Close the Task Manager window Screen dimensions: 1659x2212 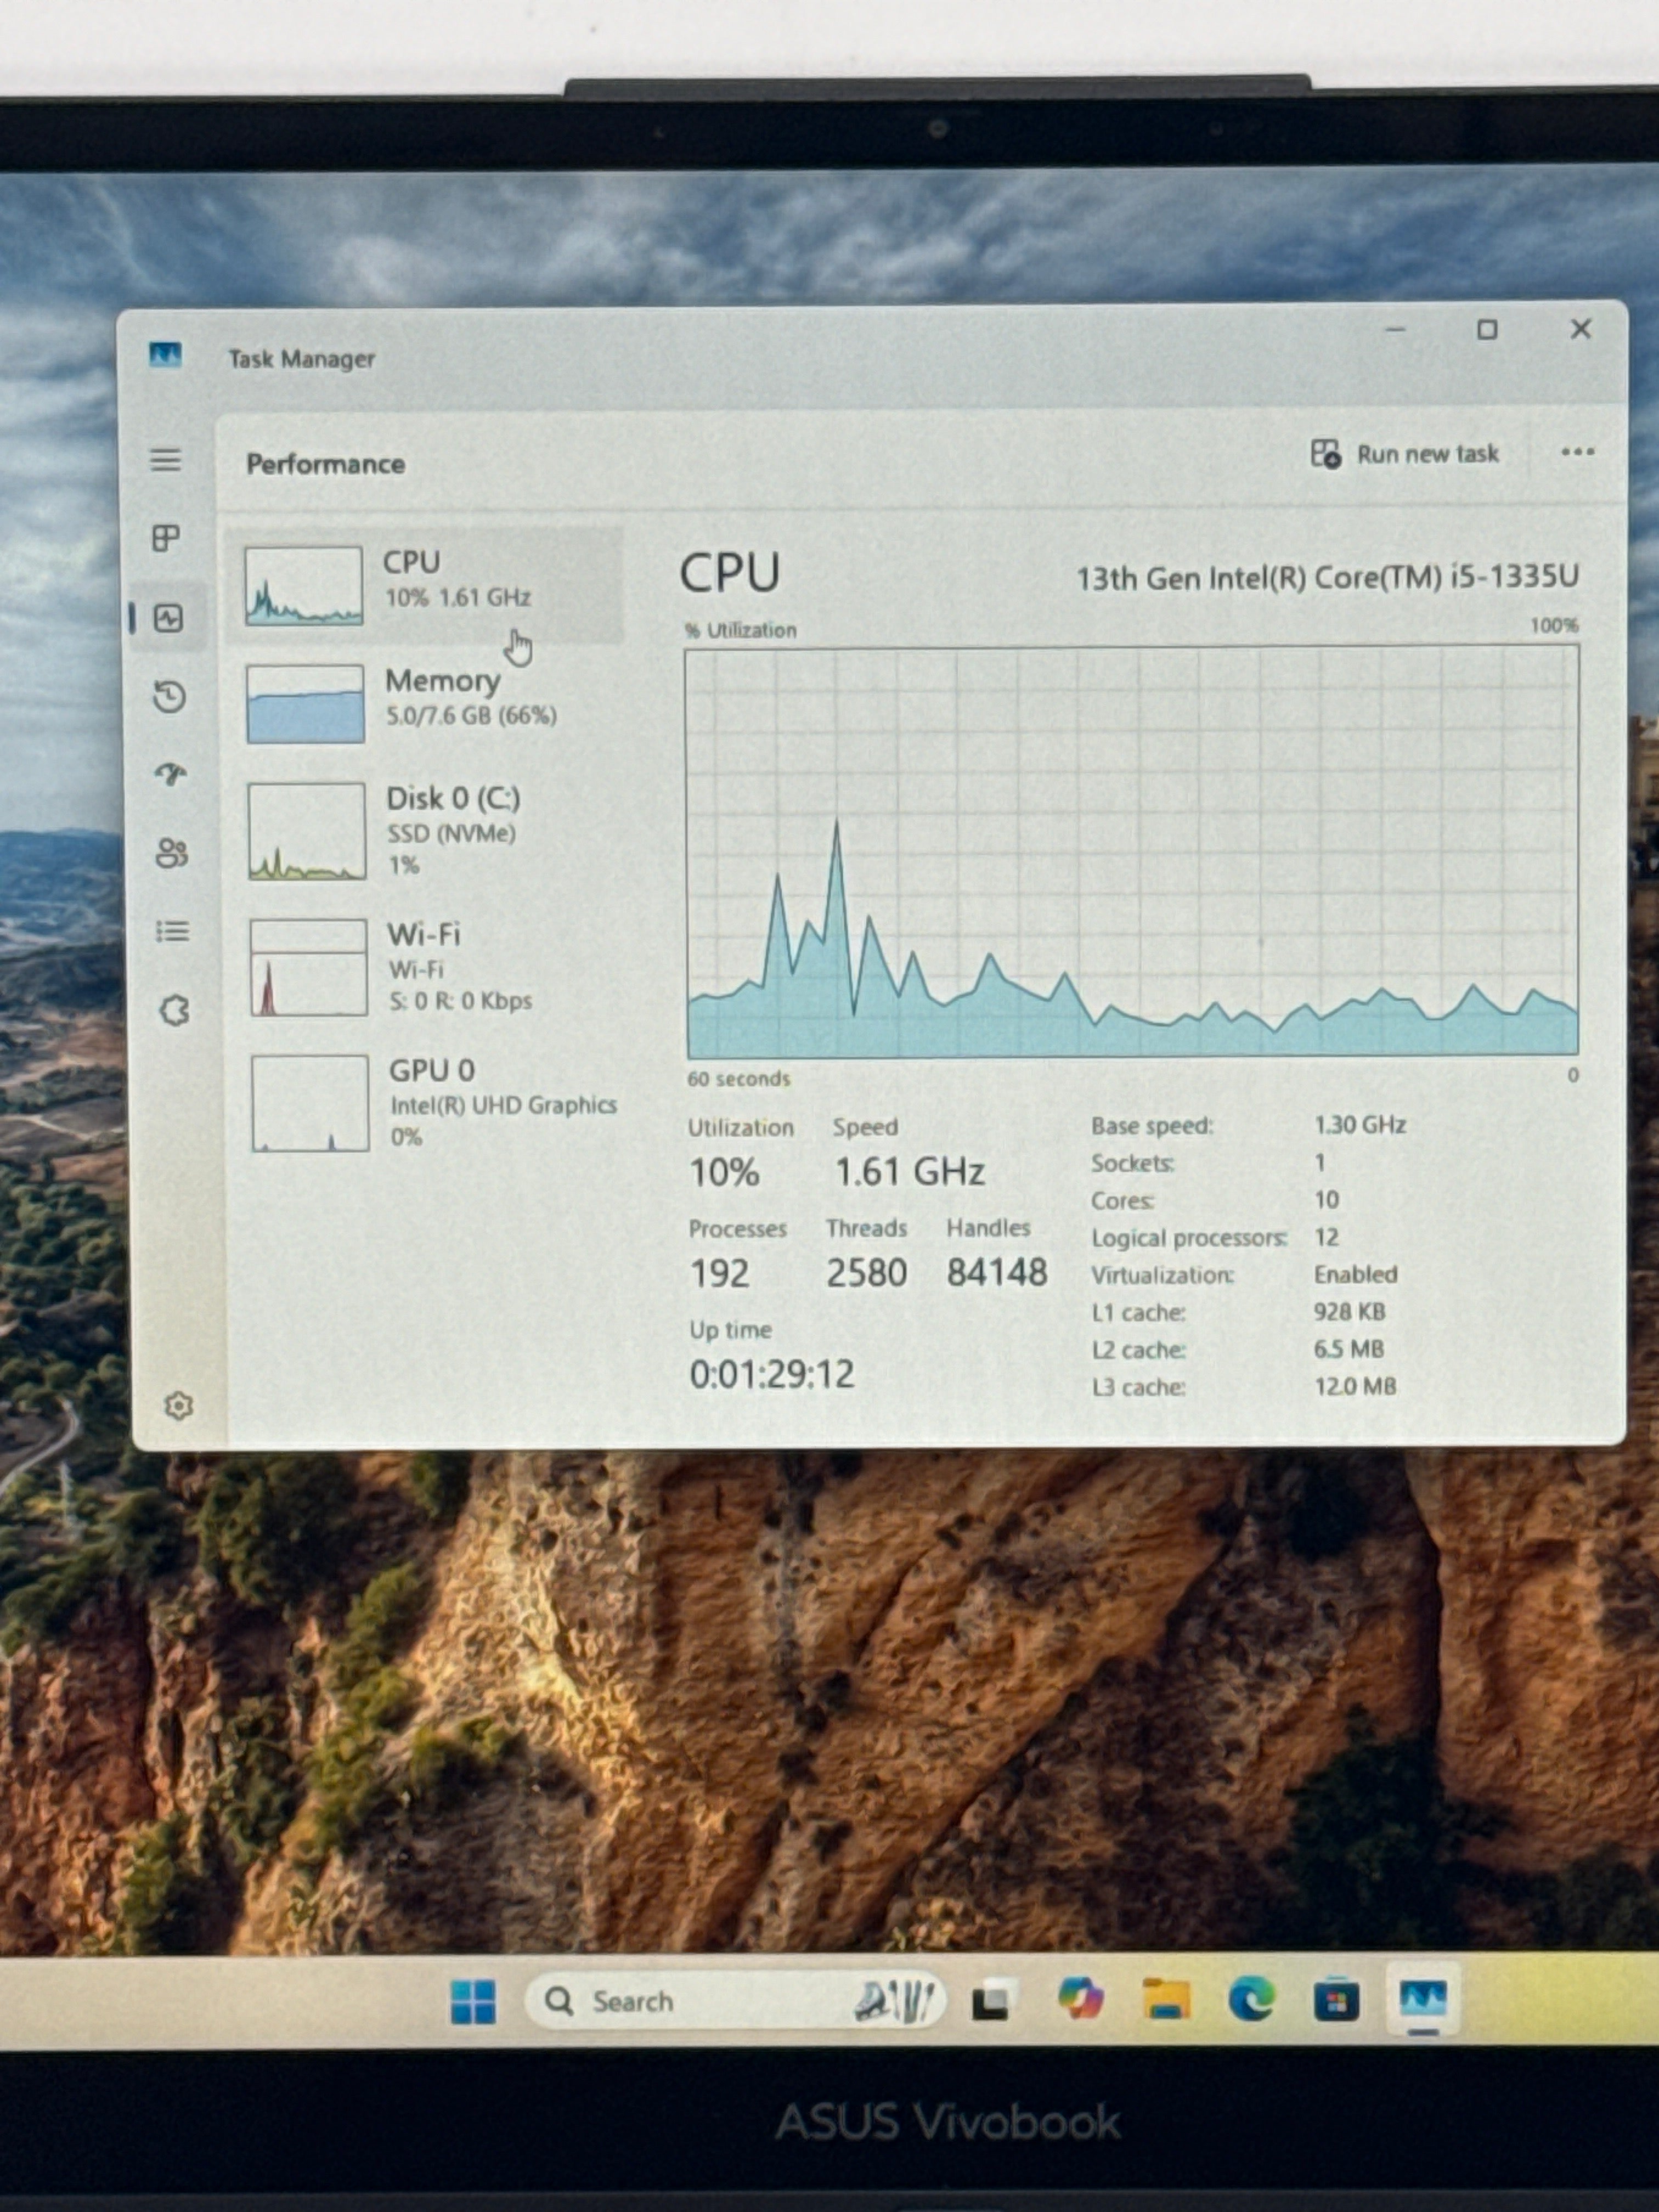1581,329
